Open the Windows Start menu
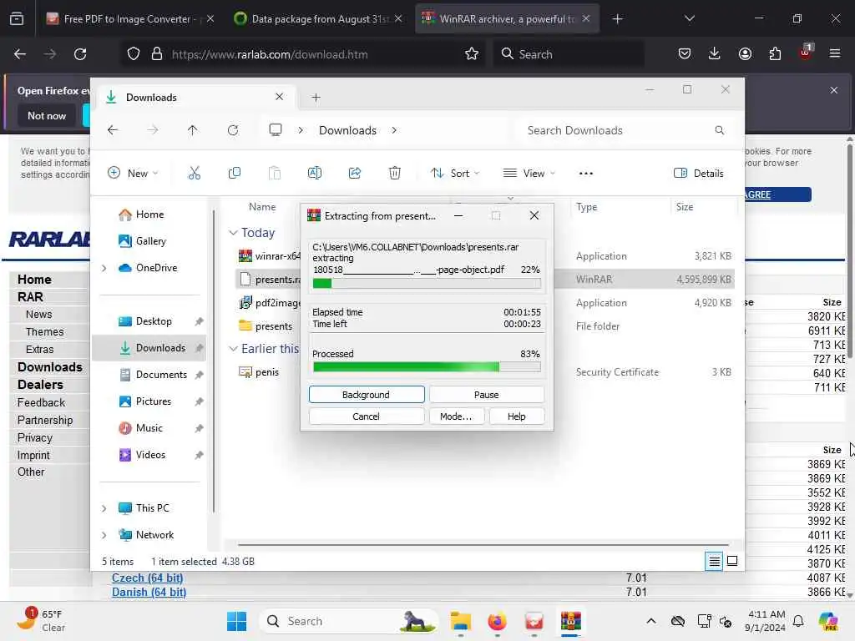855x641 pixels. [236, 621]
